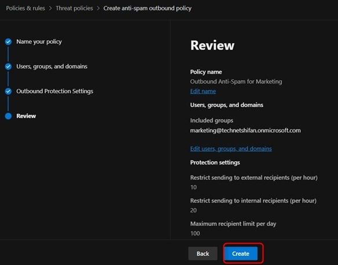Screen dimensions: 338x265
Task: Open the Edit name link
Action: (203, 91)
